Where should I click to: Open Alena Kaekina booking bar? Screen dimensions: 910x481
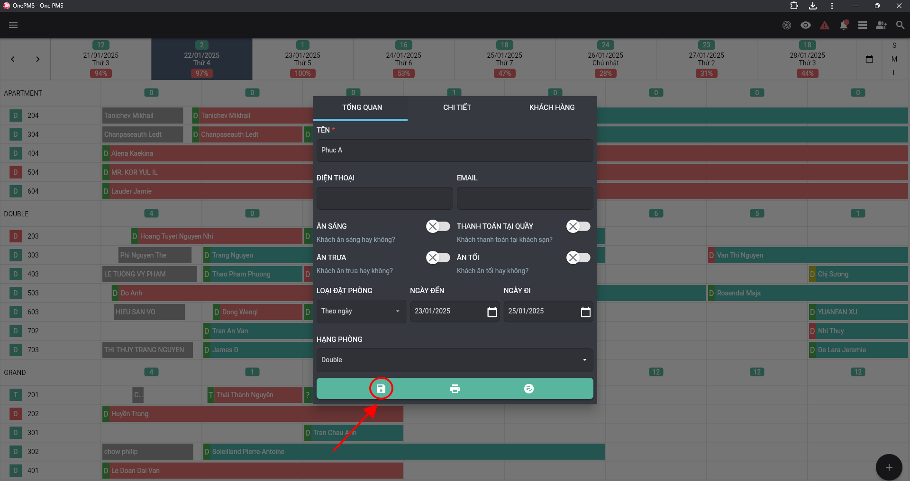point(208,153)
